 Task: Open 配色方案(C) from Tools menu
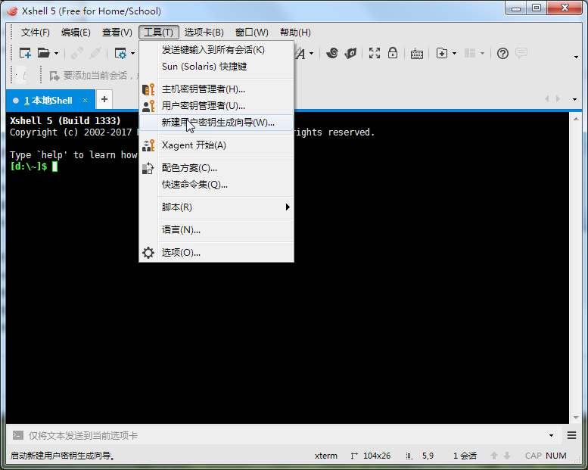216,168
